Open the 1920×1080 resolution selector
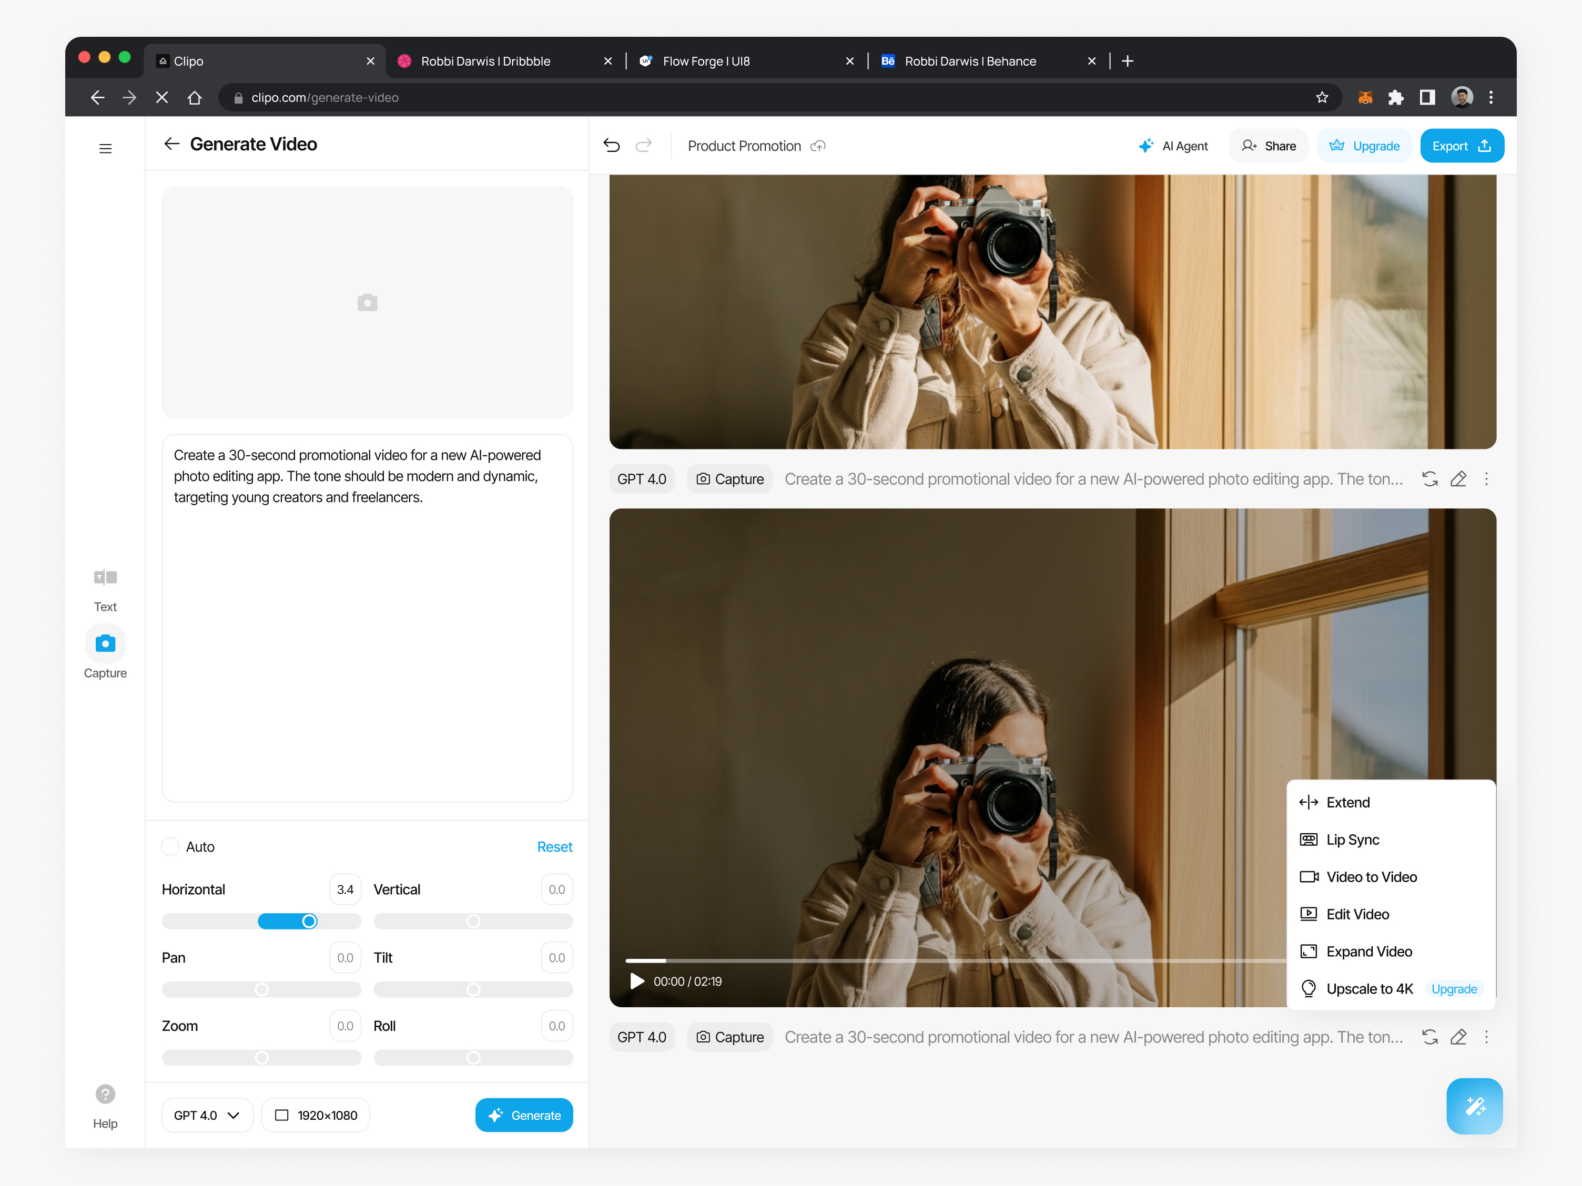 pos(316,1115)
